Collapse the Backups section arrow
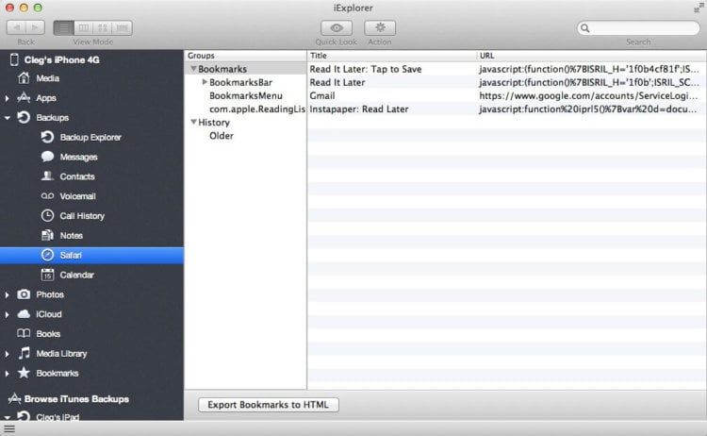707x436 pixels. [7, 118]
